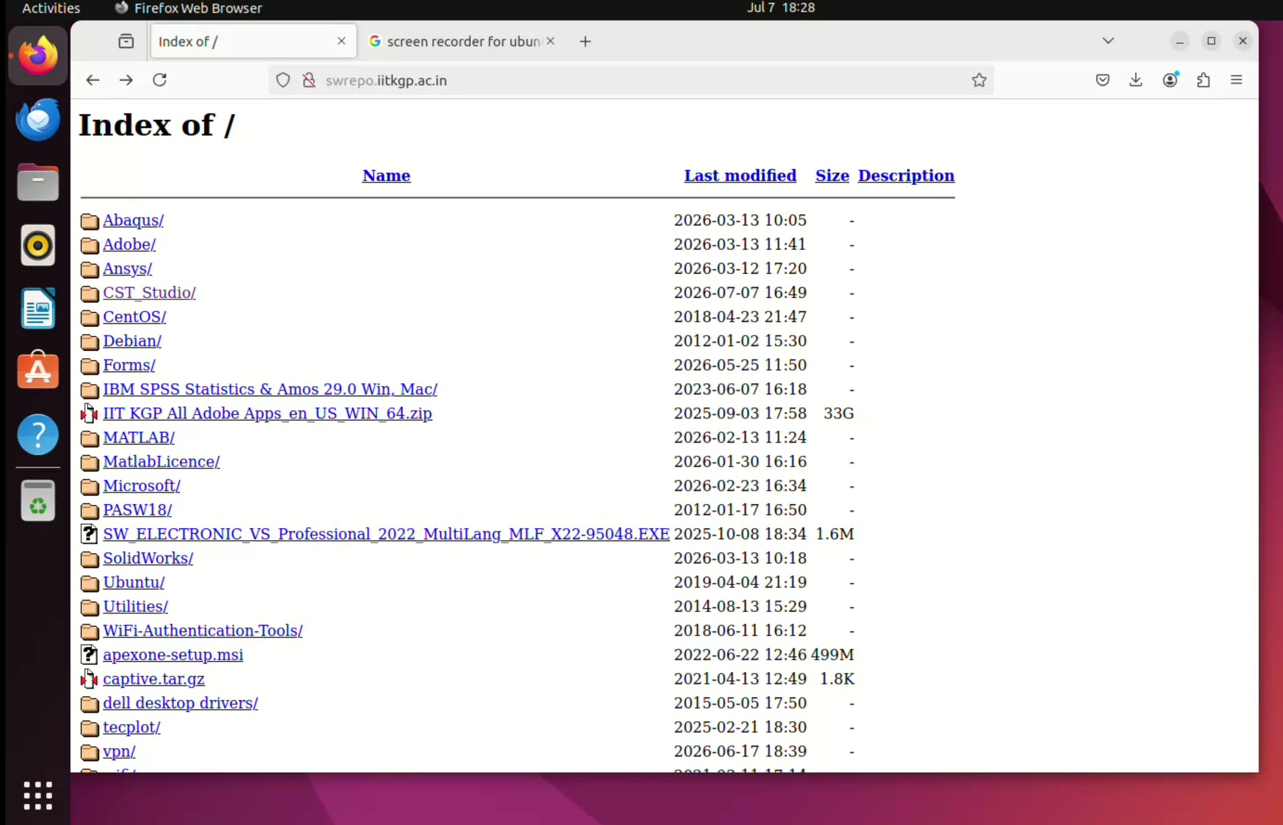Viewport: 1283px width, 825px height.
Task: Open the Ansys/ folder link
Action: click(128, 268)
